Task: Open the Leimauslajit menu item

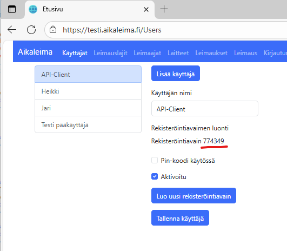Action: 111,53
